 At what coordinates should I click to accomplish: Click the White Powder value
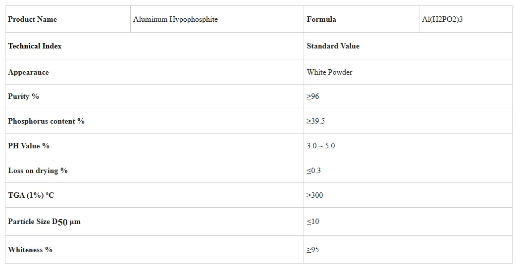(x=330, y=72)
